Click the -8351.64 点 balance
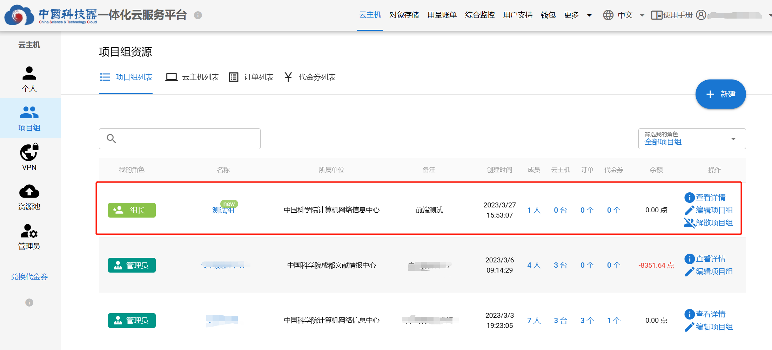 (656, 265)
